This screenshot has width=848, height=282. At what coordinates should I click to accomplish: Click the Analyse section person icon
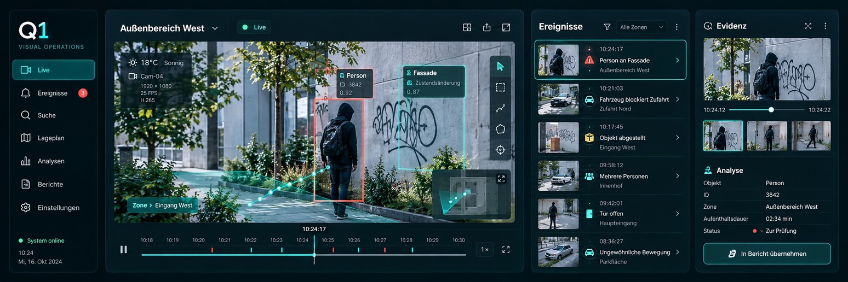[x=708, y=170]
